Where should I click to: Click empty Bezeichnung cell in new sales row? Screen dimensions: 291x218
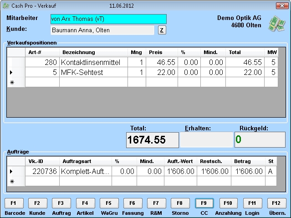point(93,82)
